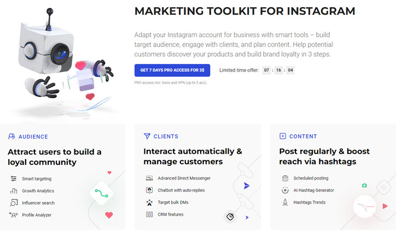Image resolution: width=396 pixels, height=231 pixels.
Task: Select the Smart targeting feature text
Action: click(38, 179)
